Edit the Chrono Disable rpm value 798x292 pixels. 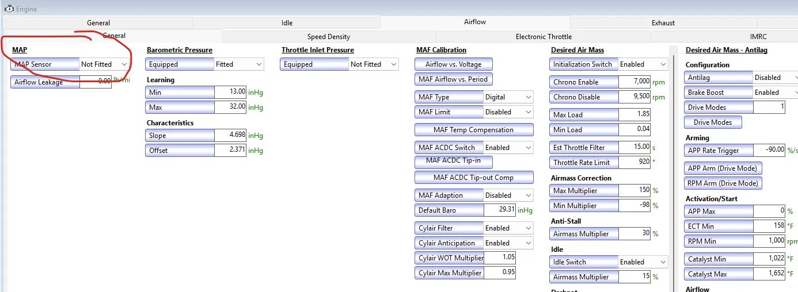pyautogui.click(x=634, y=97)
